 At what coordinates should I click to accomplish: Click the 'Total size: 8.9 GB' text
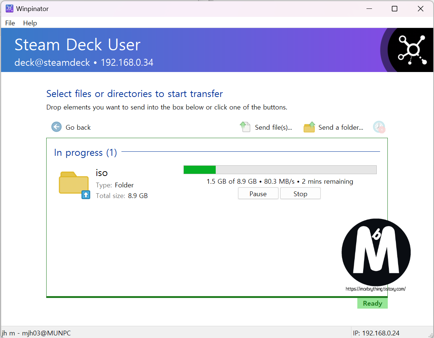[122, 196]
